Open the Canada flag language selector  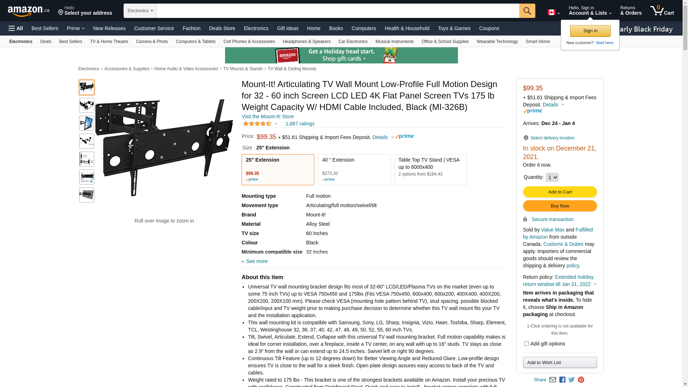tap(554, 13)
